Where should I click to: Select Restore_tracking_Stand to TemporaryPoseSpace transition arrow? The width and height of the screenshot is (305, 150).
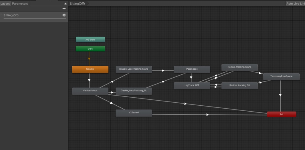tap(260, 73)
